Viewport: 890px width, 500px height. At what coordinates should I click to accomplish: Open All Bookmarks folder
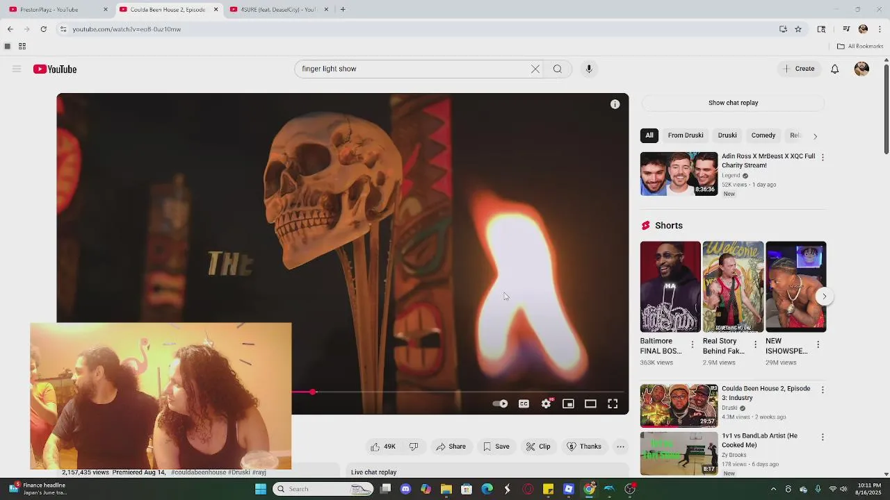click(860, 47)
